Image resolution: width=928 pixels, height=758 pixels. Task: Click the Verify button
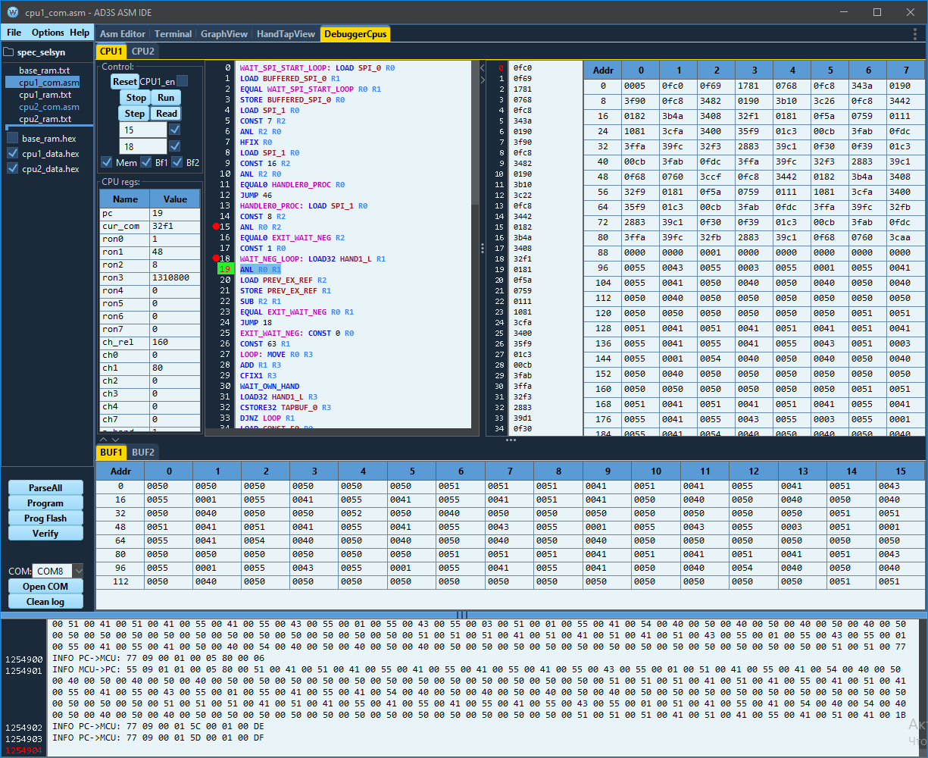45,533
